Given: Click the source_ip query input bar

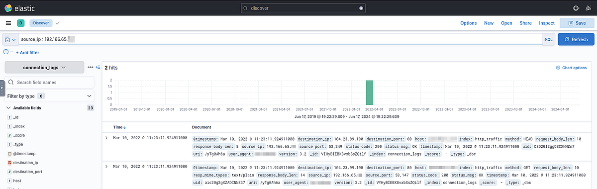Looking at the screenshot, I should 281,40.
